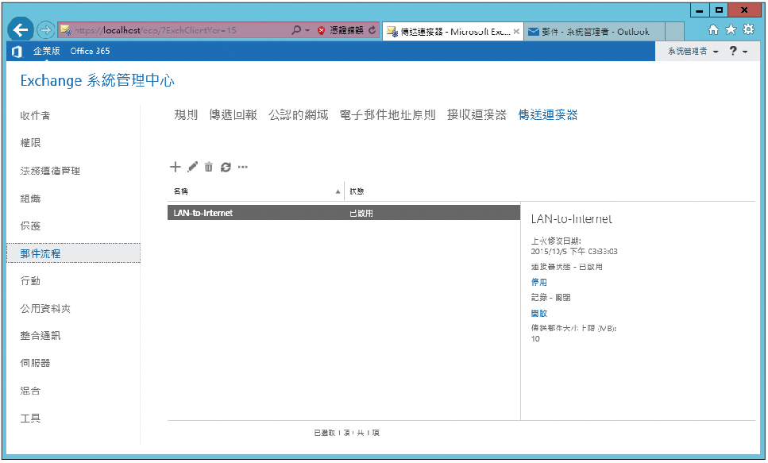Open 保護 in the left navigation
This screenshot has width=768, height=463.
[30, 226]
